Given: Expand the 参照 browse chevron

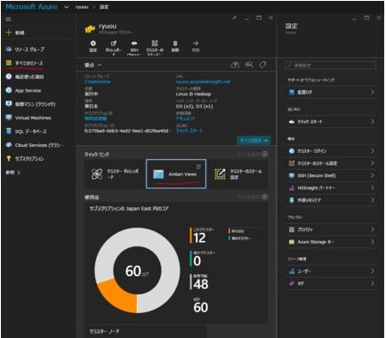Looking at the screenshot, I should pyautogui.click(x=19, y=173).
